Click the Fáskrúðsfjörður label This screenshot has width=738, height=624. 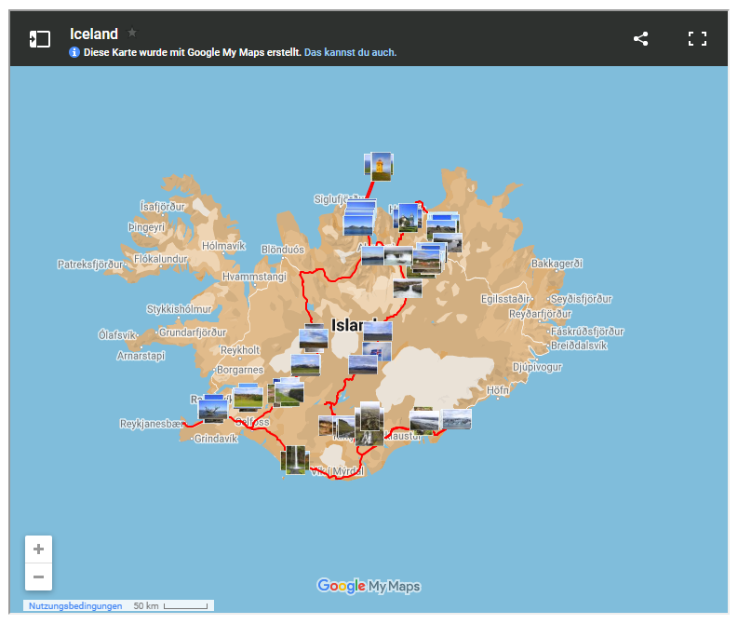[587, 332]
